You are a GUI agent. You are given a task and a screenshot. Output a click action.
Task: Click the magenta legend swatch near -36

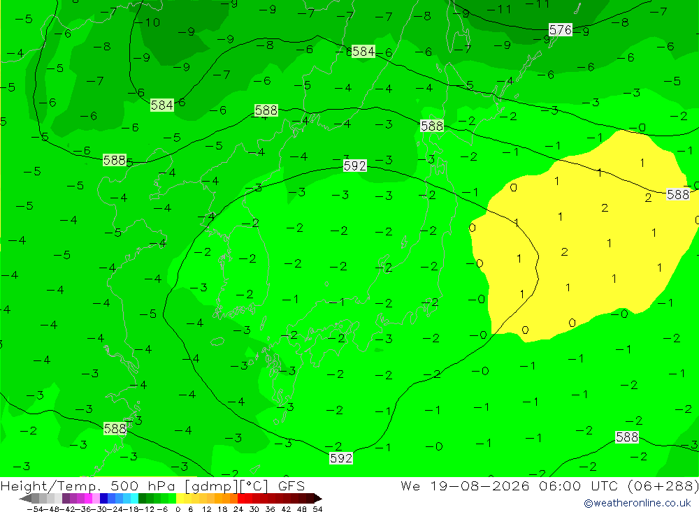(x=88, y=499)
